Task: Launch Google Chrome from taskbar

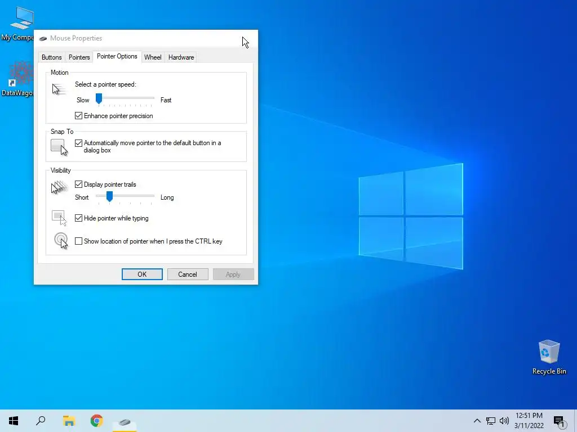Action: click(x=97, y=421)
